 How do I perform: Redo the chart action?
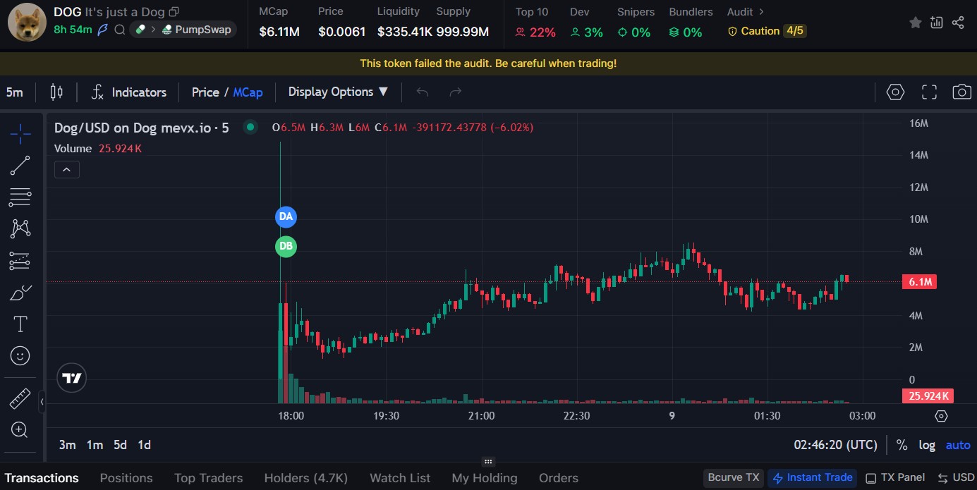tap(456, 92)
